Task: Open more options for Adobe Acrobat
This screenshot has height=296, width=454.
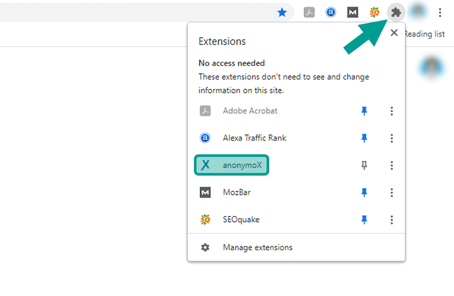Action: coord(391,111)
